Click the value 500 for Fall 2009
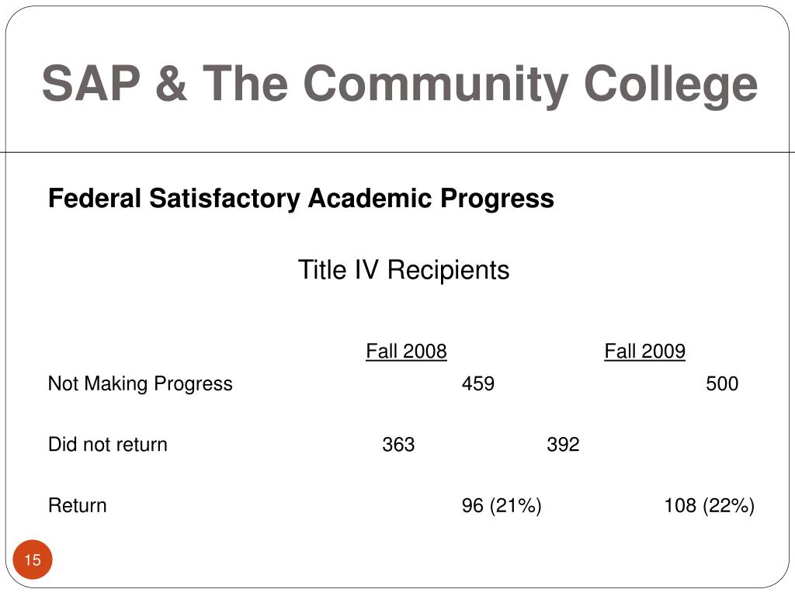This screenshot has width=795, height=596. (722, 383)
